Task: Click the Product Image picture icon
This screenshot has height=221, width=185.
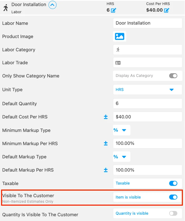Action: 120,36
